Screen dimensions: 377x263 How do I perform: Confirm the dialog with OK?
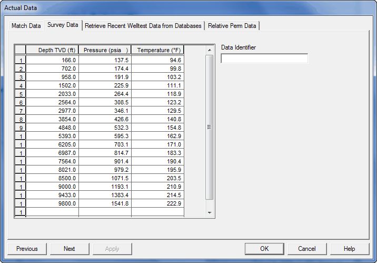click(x=264, y=249)
